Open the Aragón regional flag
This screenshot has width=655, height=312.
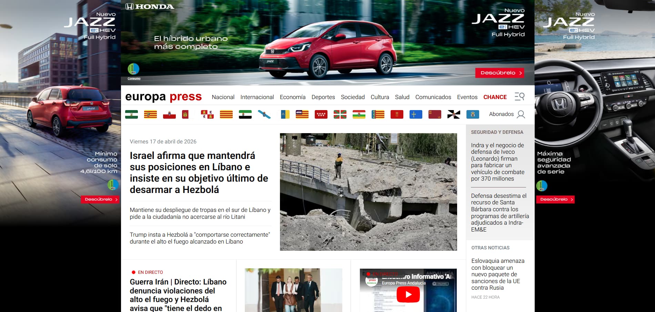tap(150, 114)
